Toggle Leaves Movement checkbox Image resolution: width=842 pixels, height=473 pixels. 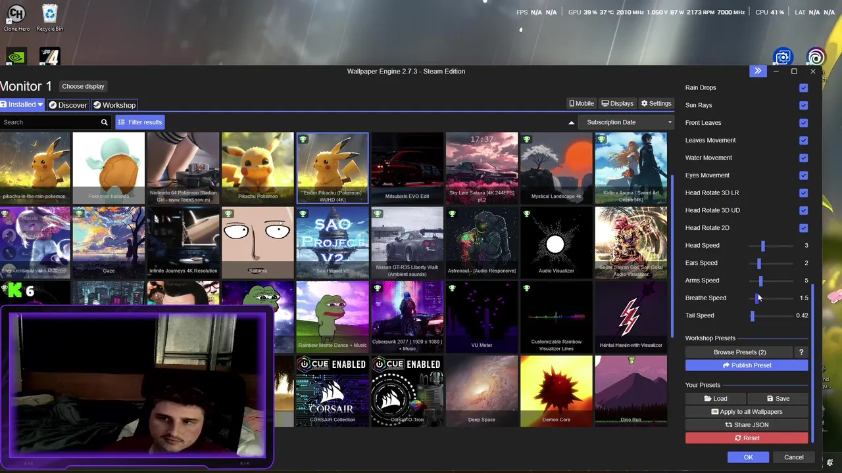tap(803, 140)
